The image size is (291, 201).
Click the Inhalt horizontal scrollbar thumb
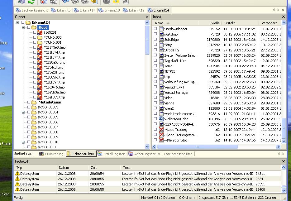pyautogui.click(x=198, y=146)
